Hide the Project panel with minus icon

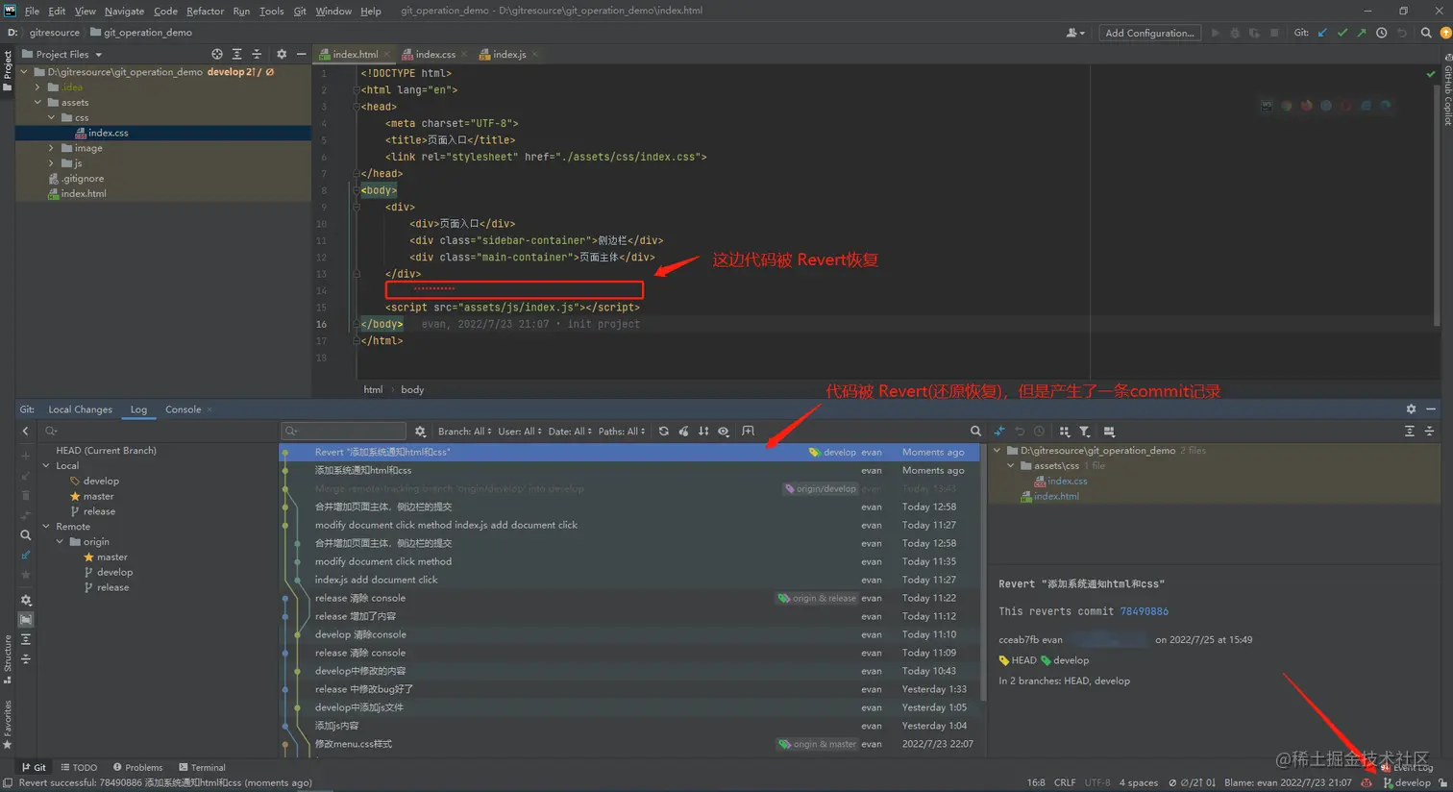tap(301, 55)
